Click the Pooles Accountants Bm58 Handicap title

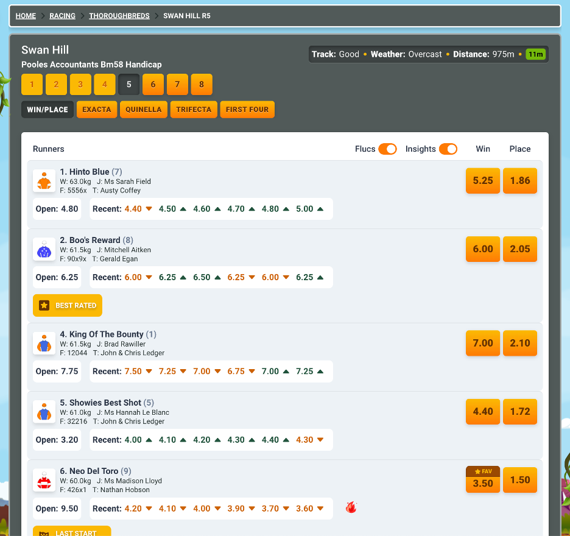(91, 65)
